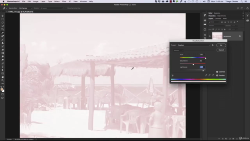The width and height of the screenshot is (250, 141).
Task: Expand the Opacity value arrow
Action: point(237,25)
